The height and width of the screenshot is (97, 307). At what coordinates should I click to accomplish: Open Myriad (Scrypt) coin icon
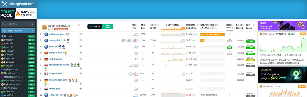(x=2, y=73)
